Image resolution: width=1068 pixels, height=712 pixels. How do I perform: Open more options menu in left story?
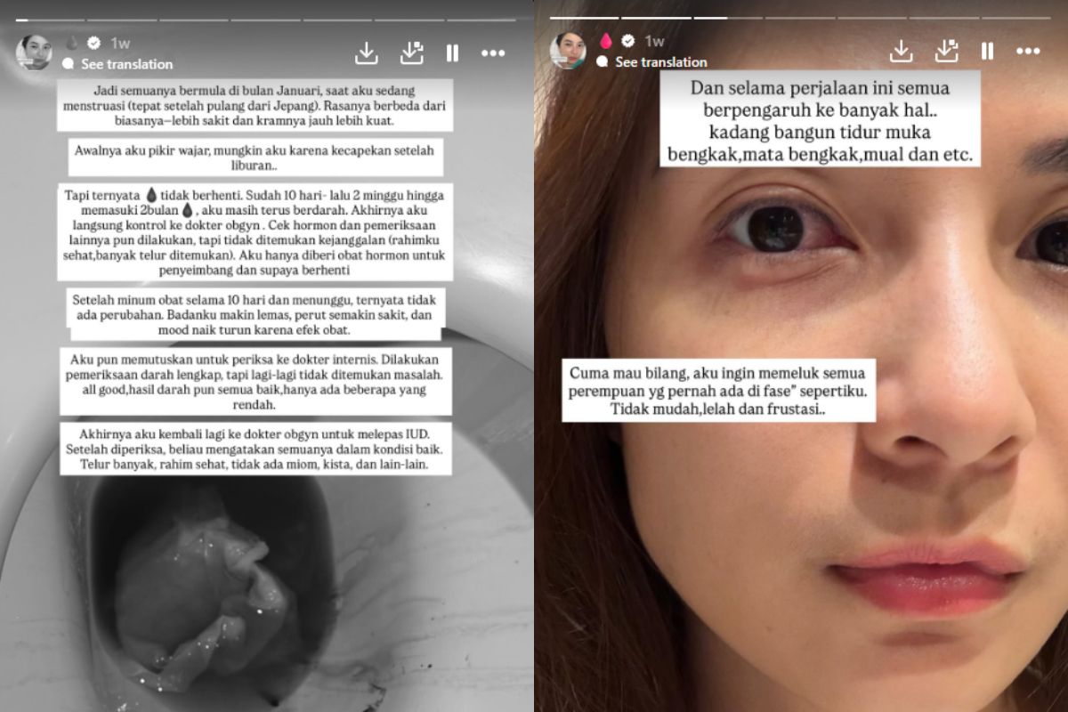click(x=493, y=53)
